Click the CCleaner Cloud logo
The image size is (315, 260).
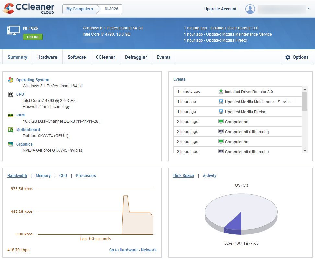tap(29, 9)
